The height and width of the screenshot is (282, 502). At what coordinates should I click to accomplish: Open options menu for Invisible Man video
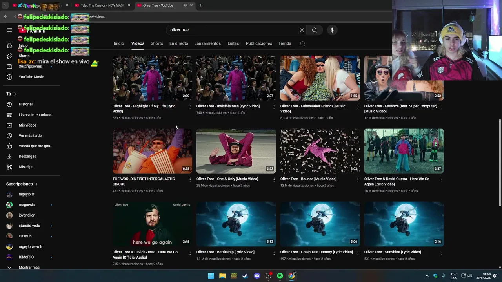click(x=274, y=107)
